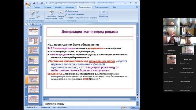Image resolution: width=196 pixels, height=110 pixels.
Task: Open Настройка демонстрации settings
Action: click(x=51, y=14)
